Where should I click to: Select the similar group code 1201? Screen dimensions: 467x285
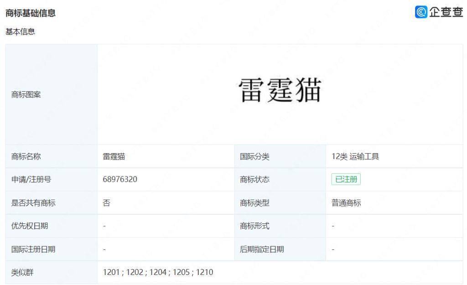click(x=111, y=272)
